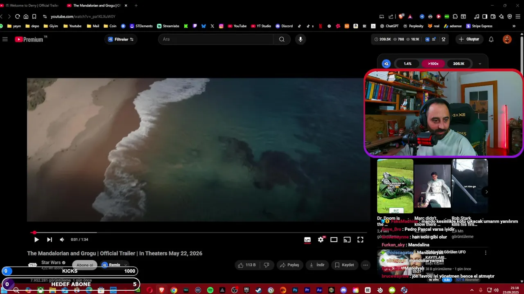The image size is (524, 294).
Task: Open the Perplexity bookmark
Action: pos(413,26)
